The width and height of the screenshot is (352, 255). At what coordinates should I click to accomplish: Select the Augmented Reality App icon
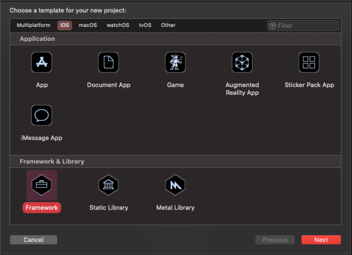[x=242, y=62]
